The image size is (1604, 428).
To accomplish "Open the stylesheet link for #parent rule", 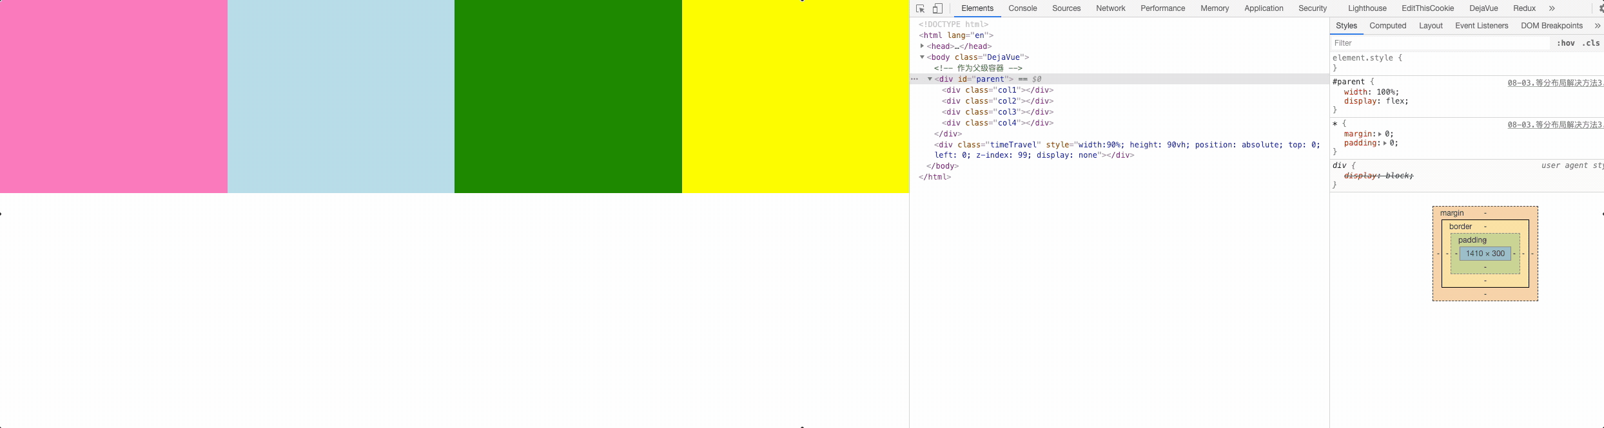I will [1554, 83].
